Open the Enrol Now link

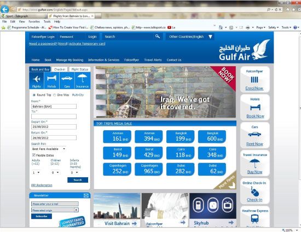coord(254,88)
